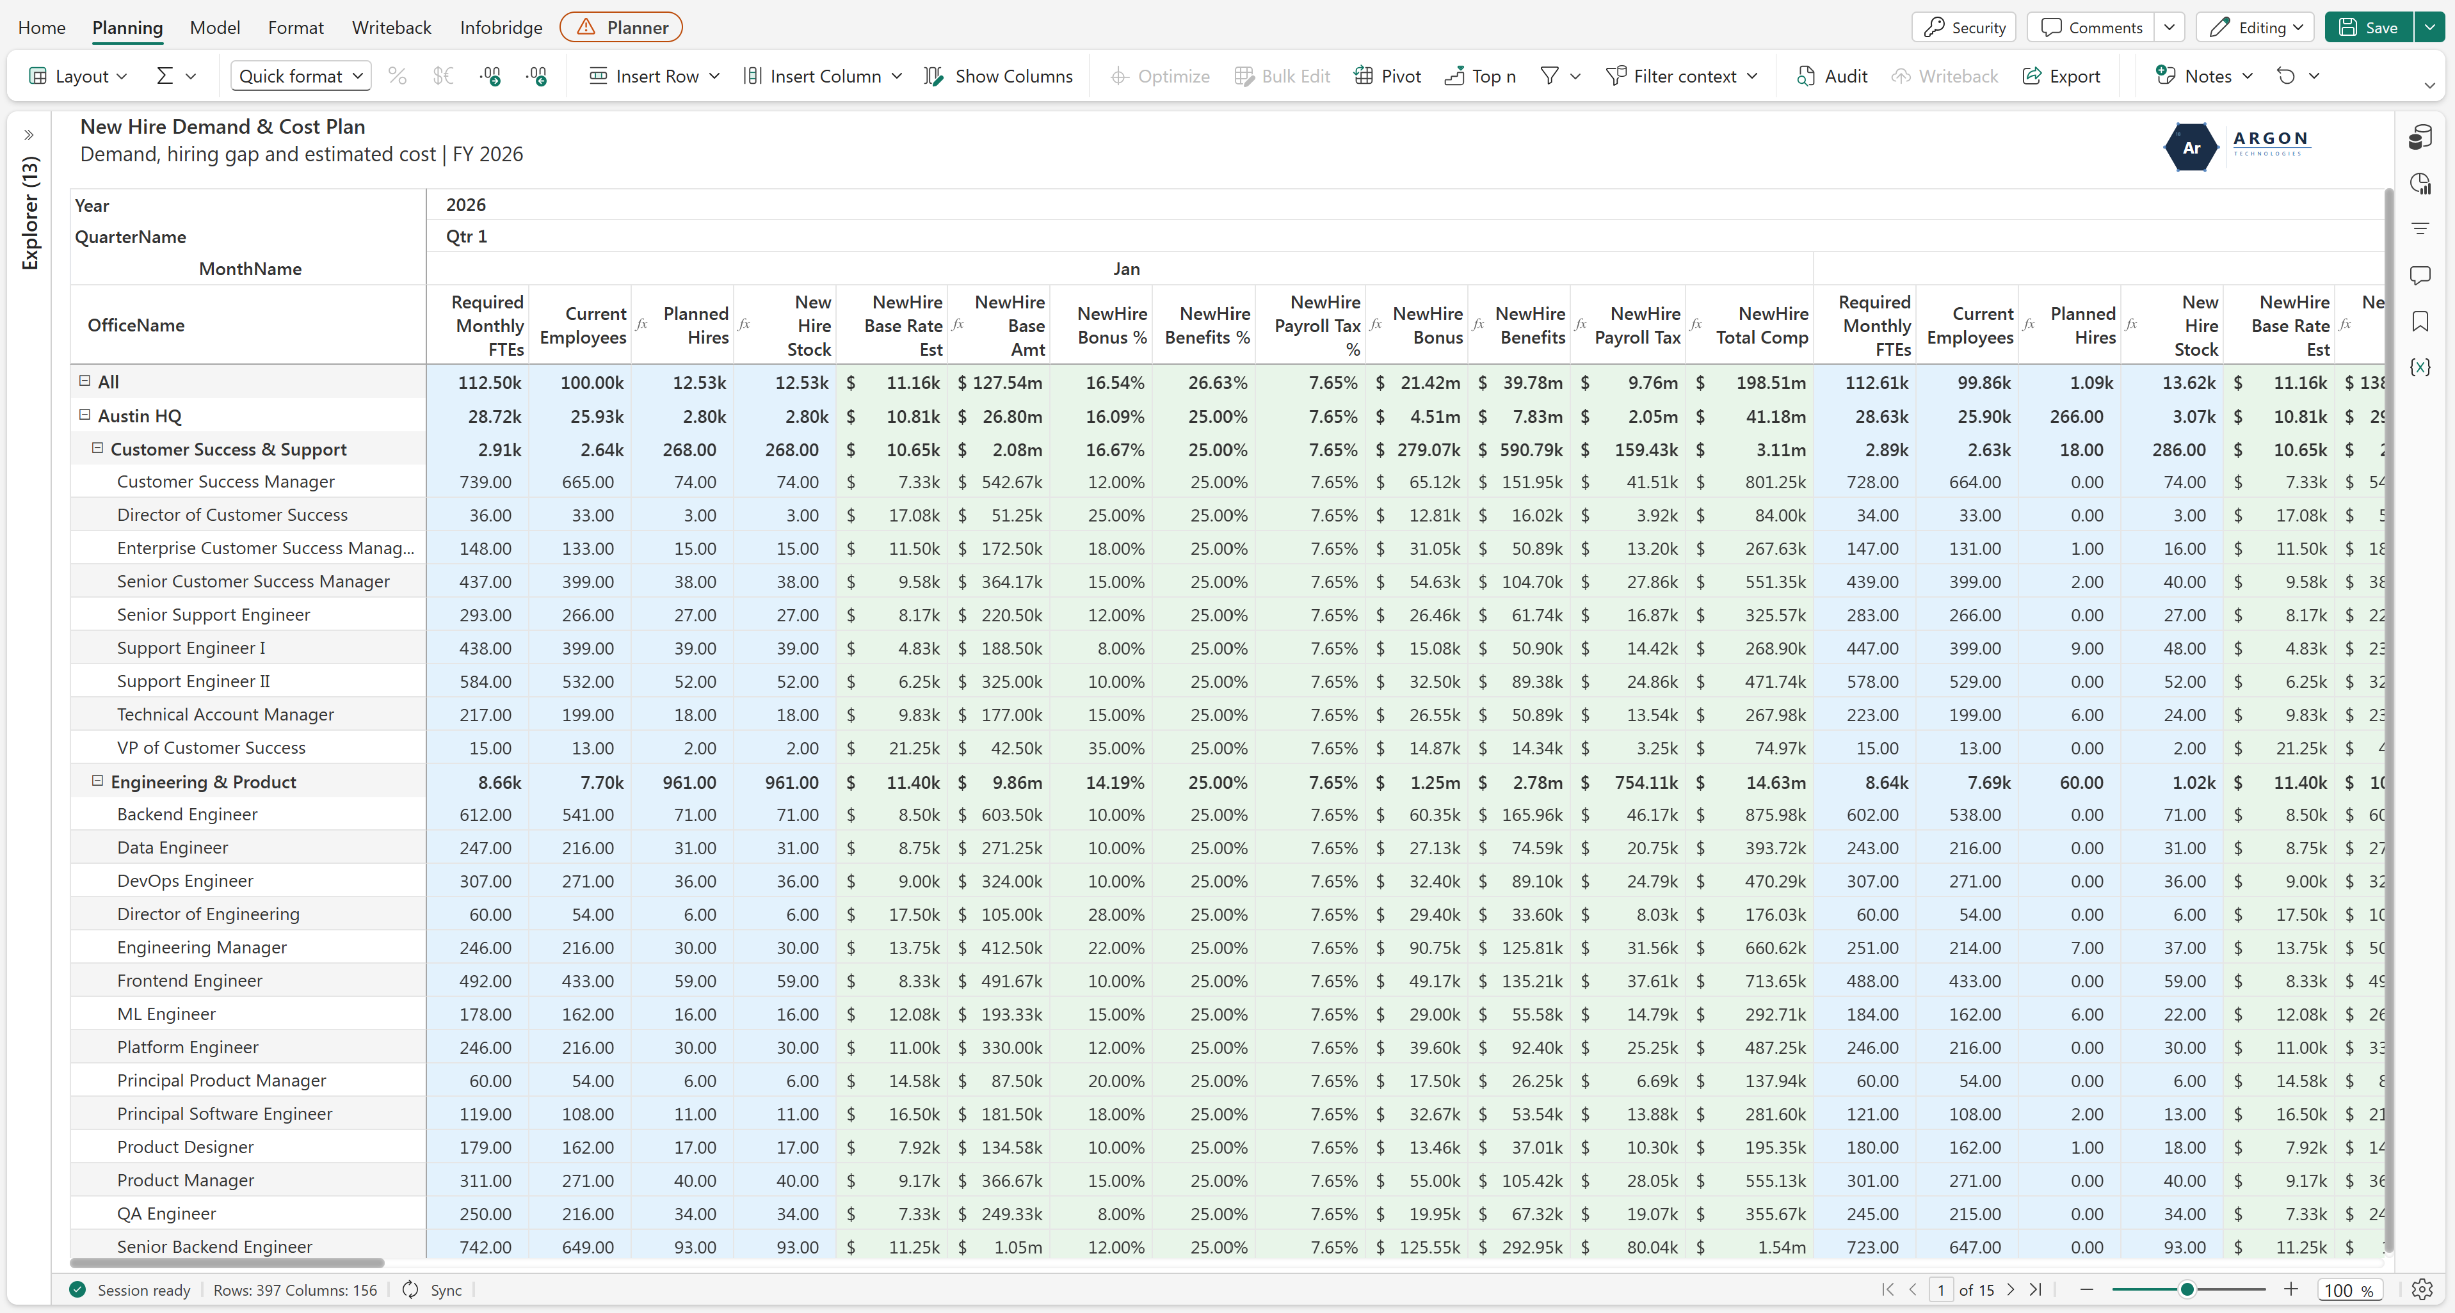This screenshot has width=2455, height=1313.
Task: Click the Save button
Action: [x=2369, y=28]
